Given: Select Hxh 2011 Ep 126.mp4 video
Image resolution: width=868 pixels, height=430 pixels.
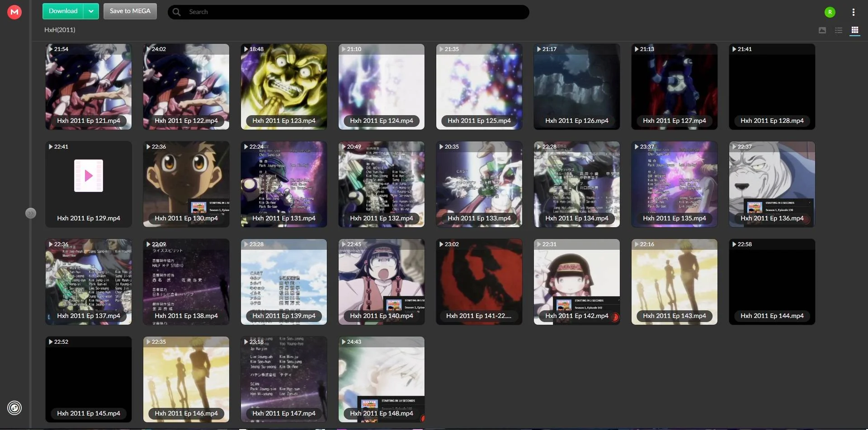Looking at the screenshot, I should tap(577, 87).
